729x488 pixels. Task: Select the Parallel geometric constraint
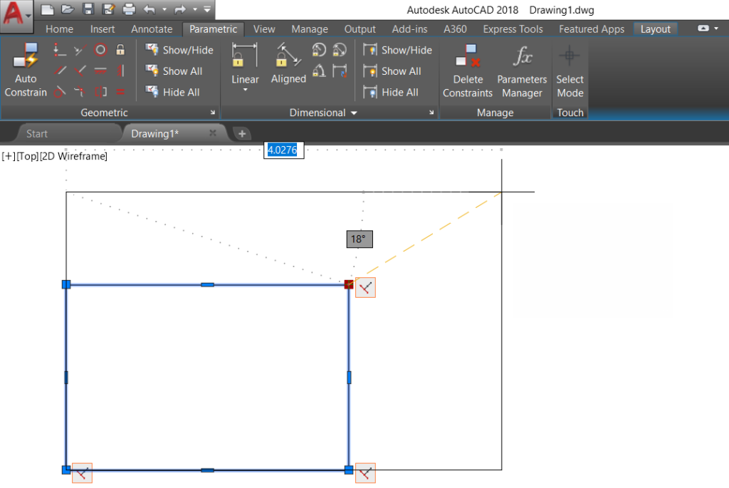click(59, 71)
